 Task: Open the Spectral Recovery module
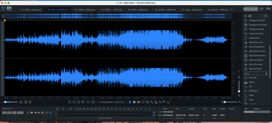[255, 56]
